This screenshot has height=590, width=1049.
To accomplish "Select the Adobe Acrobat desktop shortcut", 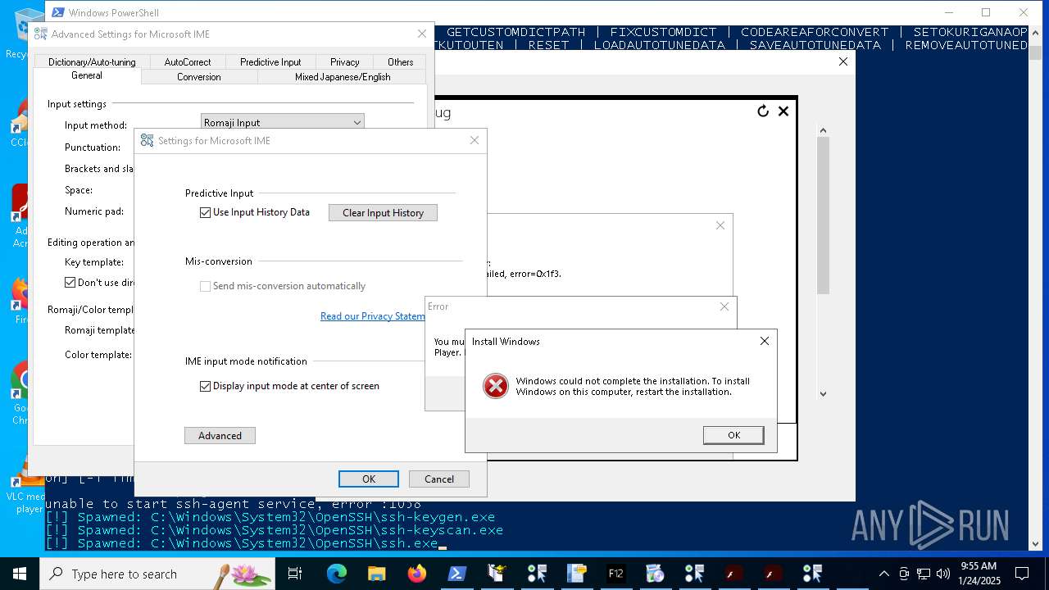I will click(20, 215).
